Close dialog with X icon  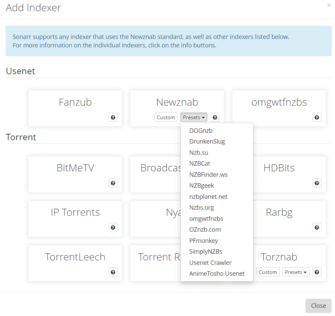pyautogui.click(x=329, y=5)
